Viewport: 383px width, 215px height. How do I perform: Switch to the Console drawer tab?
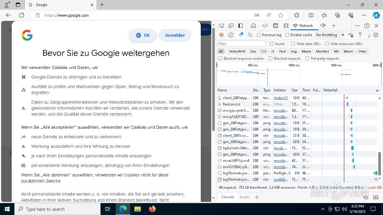227,197
